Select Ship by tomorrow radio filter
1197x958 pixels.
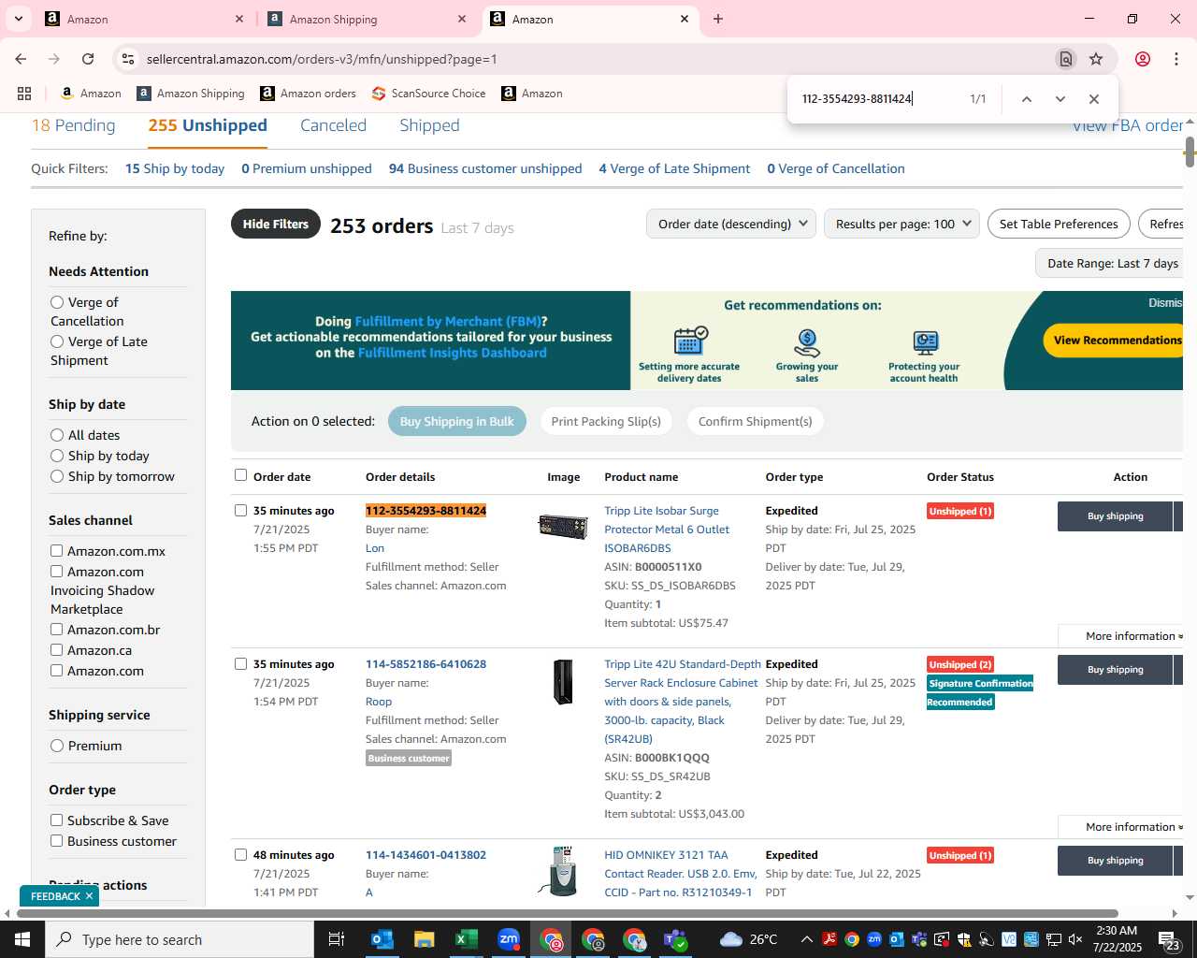(x=57, y=476)
